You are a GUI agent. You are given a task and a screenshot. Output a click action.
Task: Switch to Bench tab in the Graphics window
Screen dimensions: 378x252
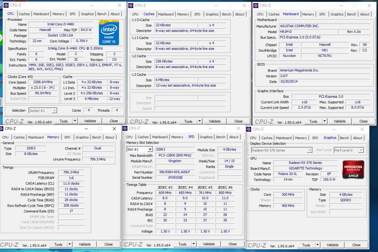pyautogui.click(x=344, y=138)
